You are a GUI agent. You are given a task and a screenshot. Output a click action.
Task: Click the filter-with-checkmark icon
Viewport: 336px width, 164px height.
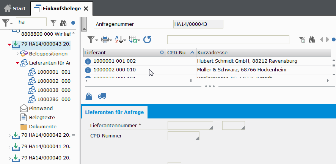302,39
